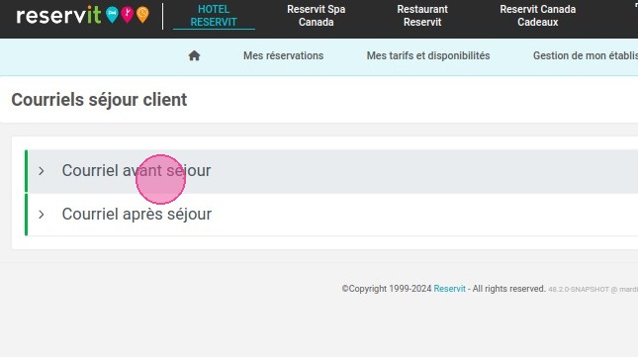Go to Reservit Canada Cadeaux tab
The image size is (638, 357).
tap(537, 16)
